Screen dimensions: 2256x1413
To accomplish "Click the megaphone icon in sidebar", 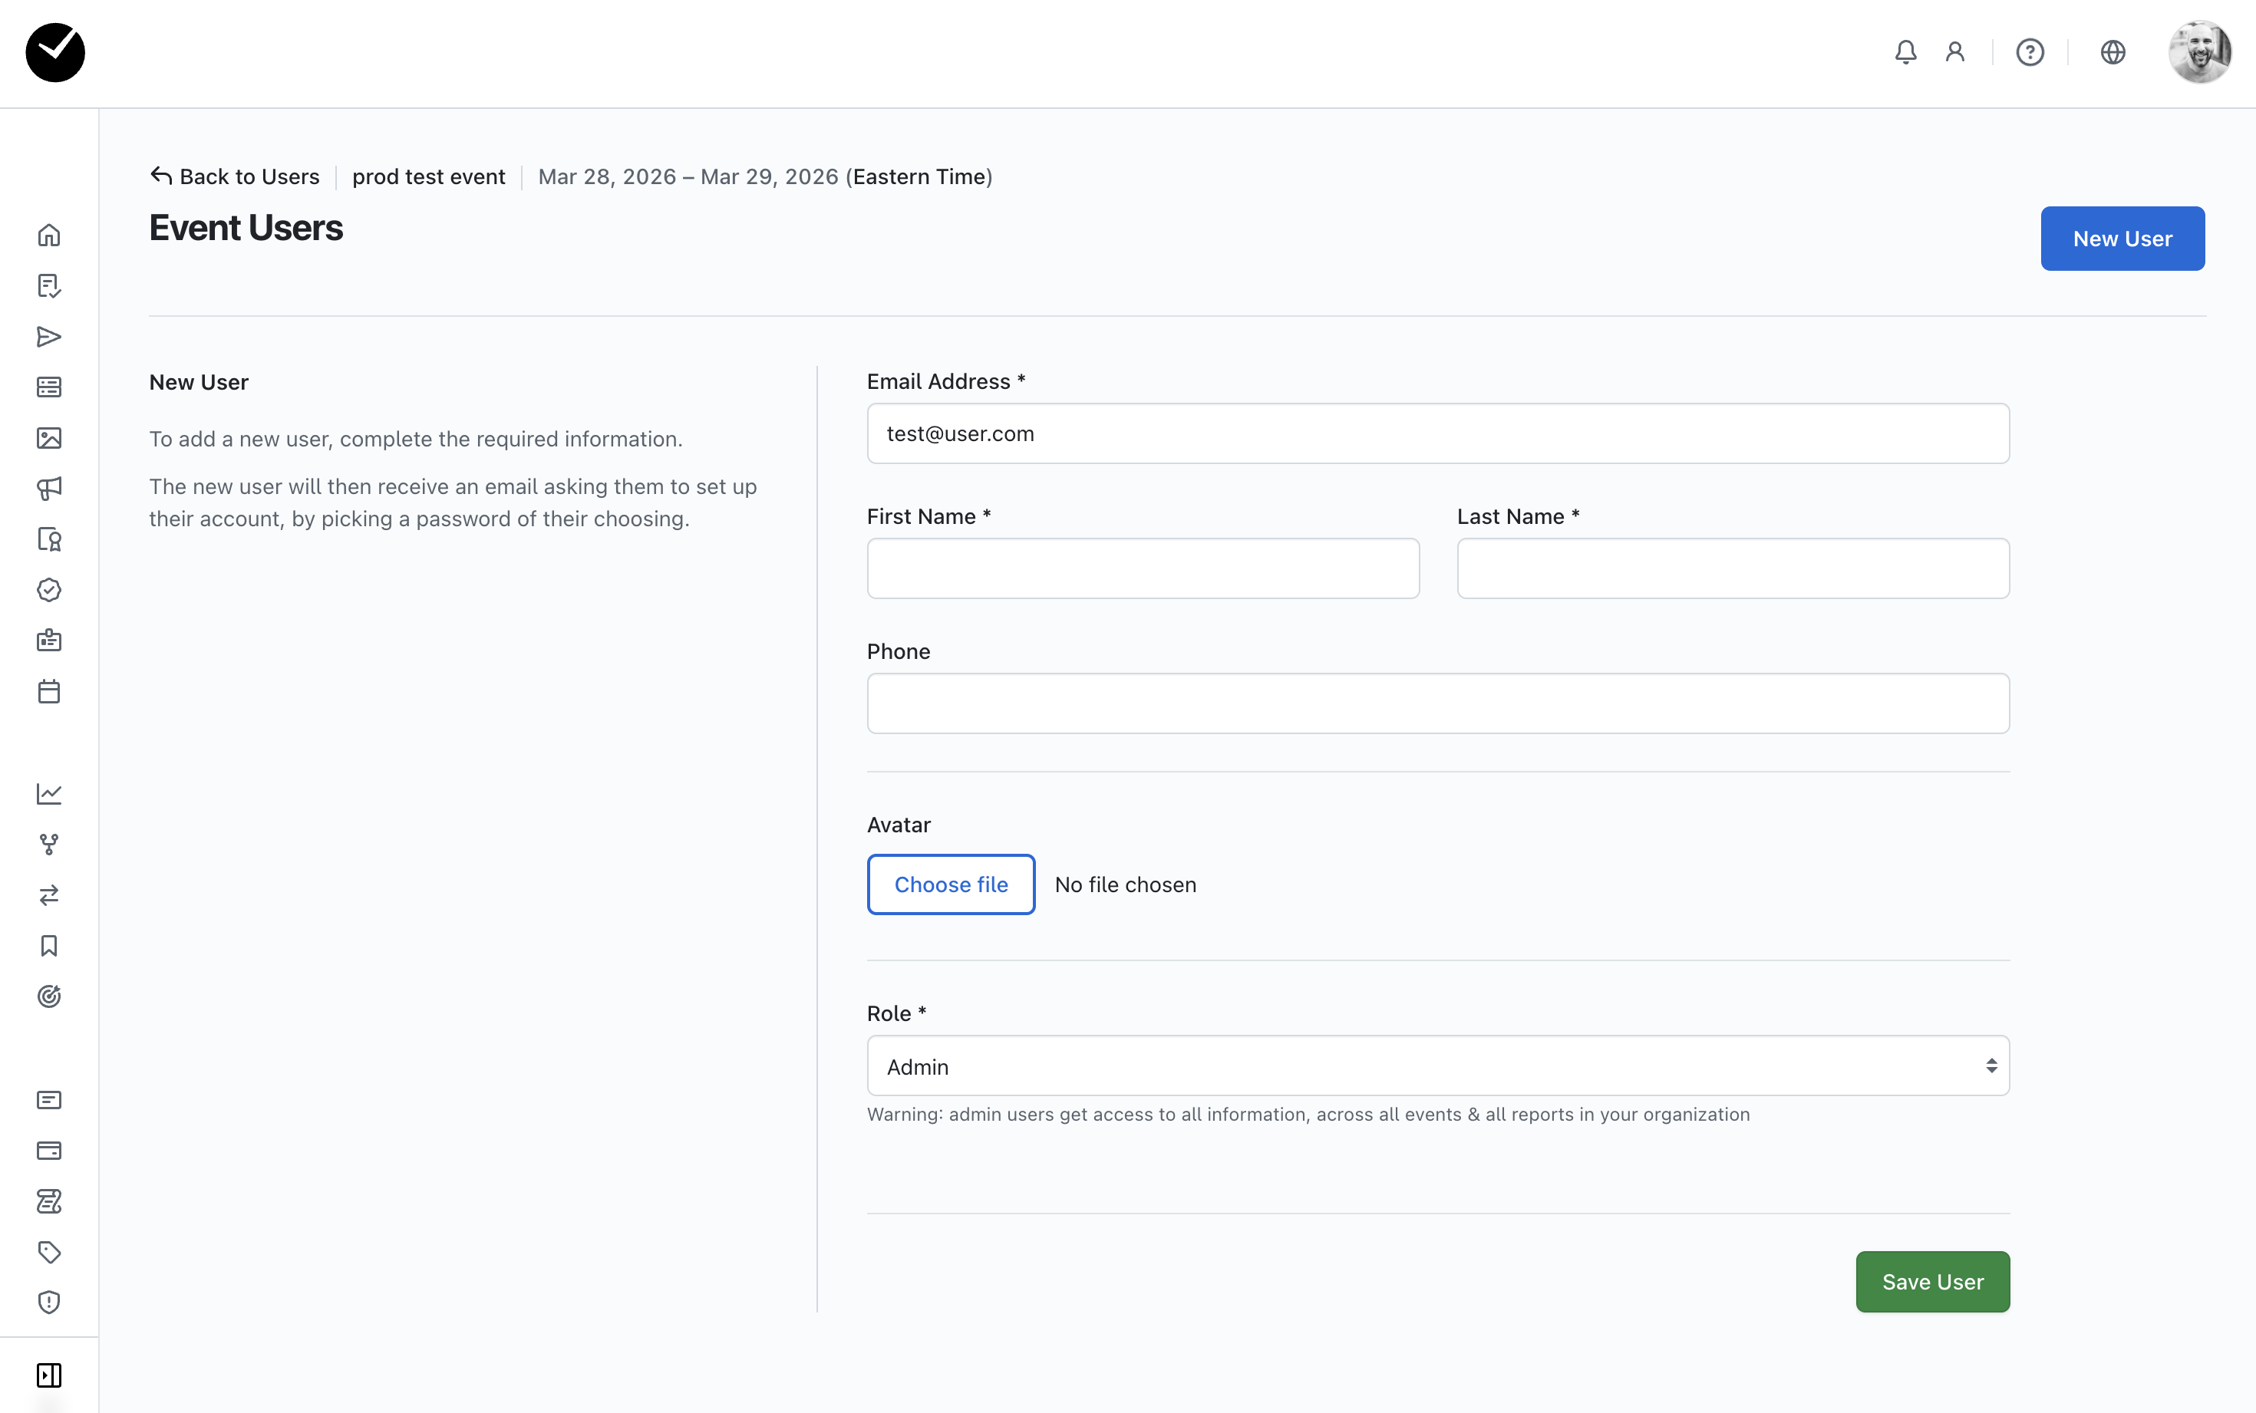I will [48, 488].
